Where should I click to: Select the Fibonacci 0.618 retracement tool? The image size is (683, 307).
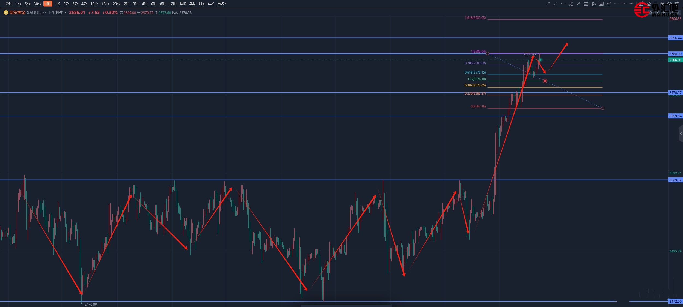[586, 4]
